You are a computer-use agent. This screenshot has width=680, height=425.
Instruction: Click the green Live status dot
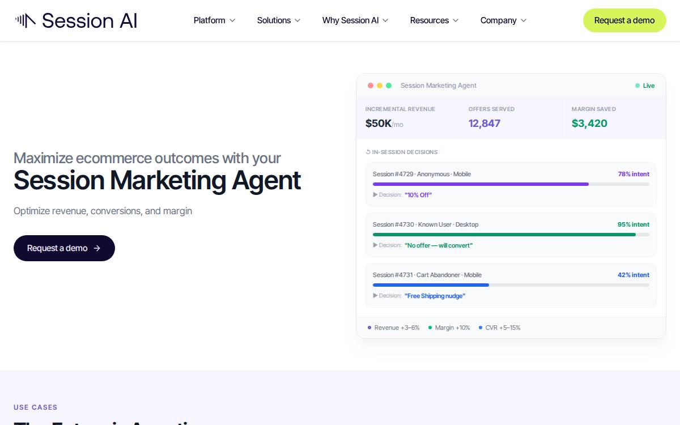(637, 86)
